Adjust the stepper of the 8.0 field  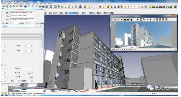(32, 69)
